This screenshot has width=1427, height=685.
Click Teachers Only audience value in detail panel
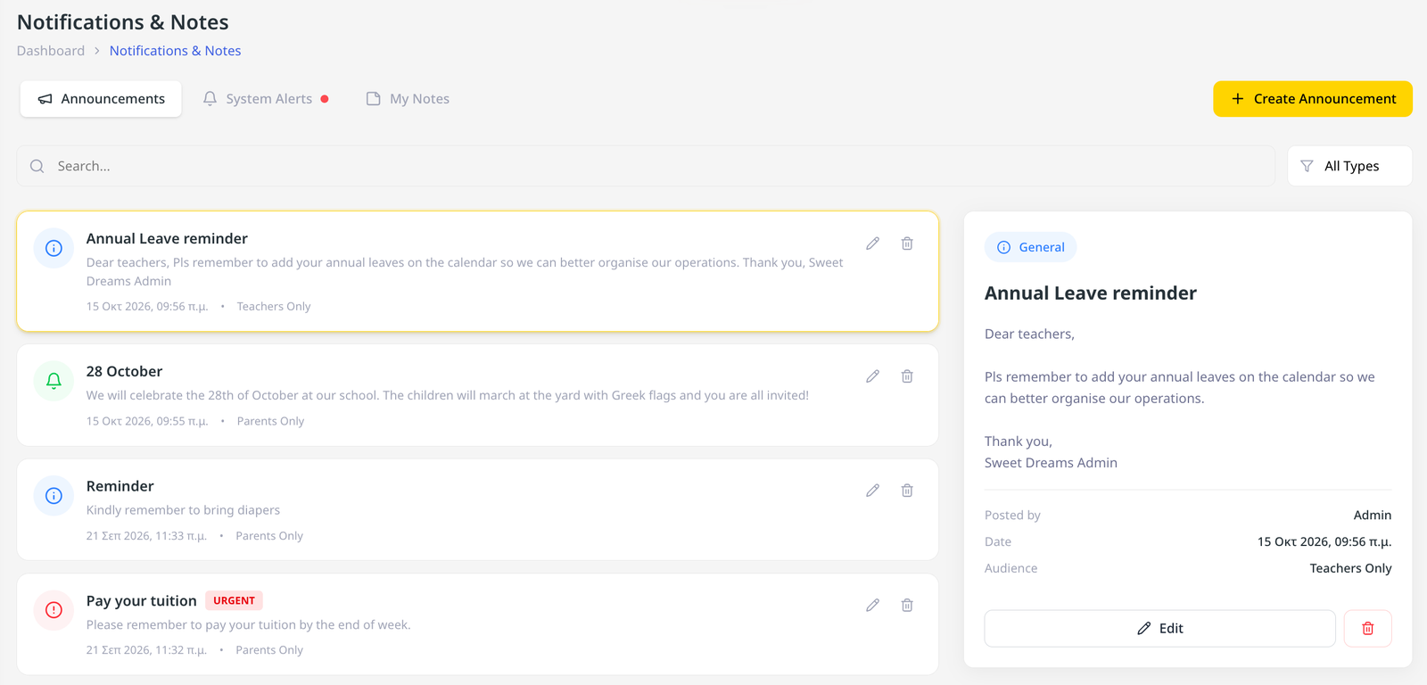coord(1350,568)
